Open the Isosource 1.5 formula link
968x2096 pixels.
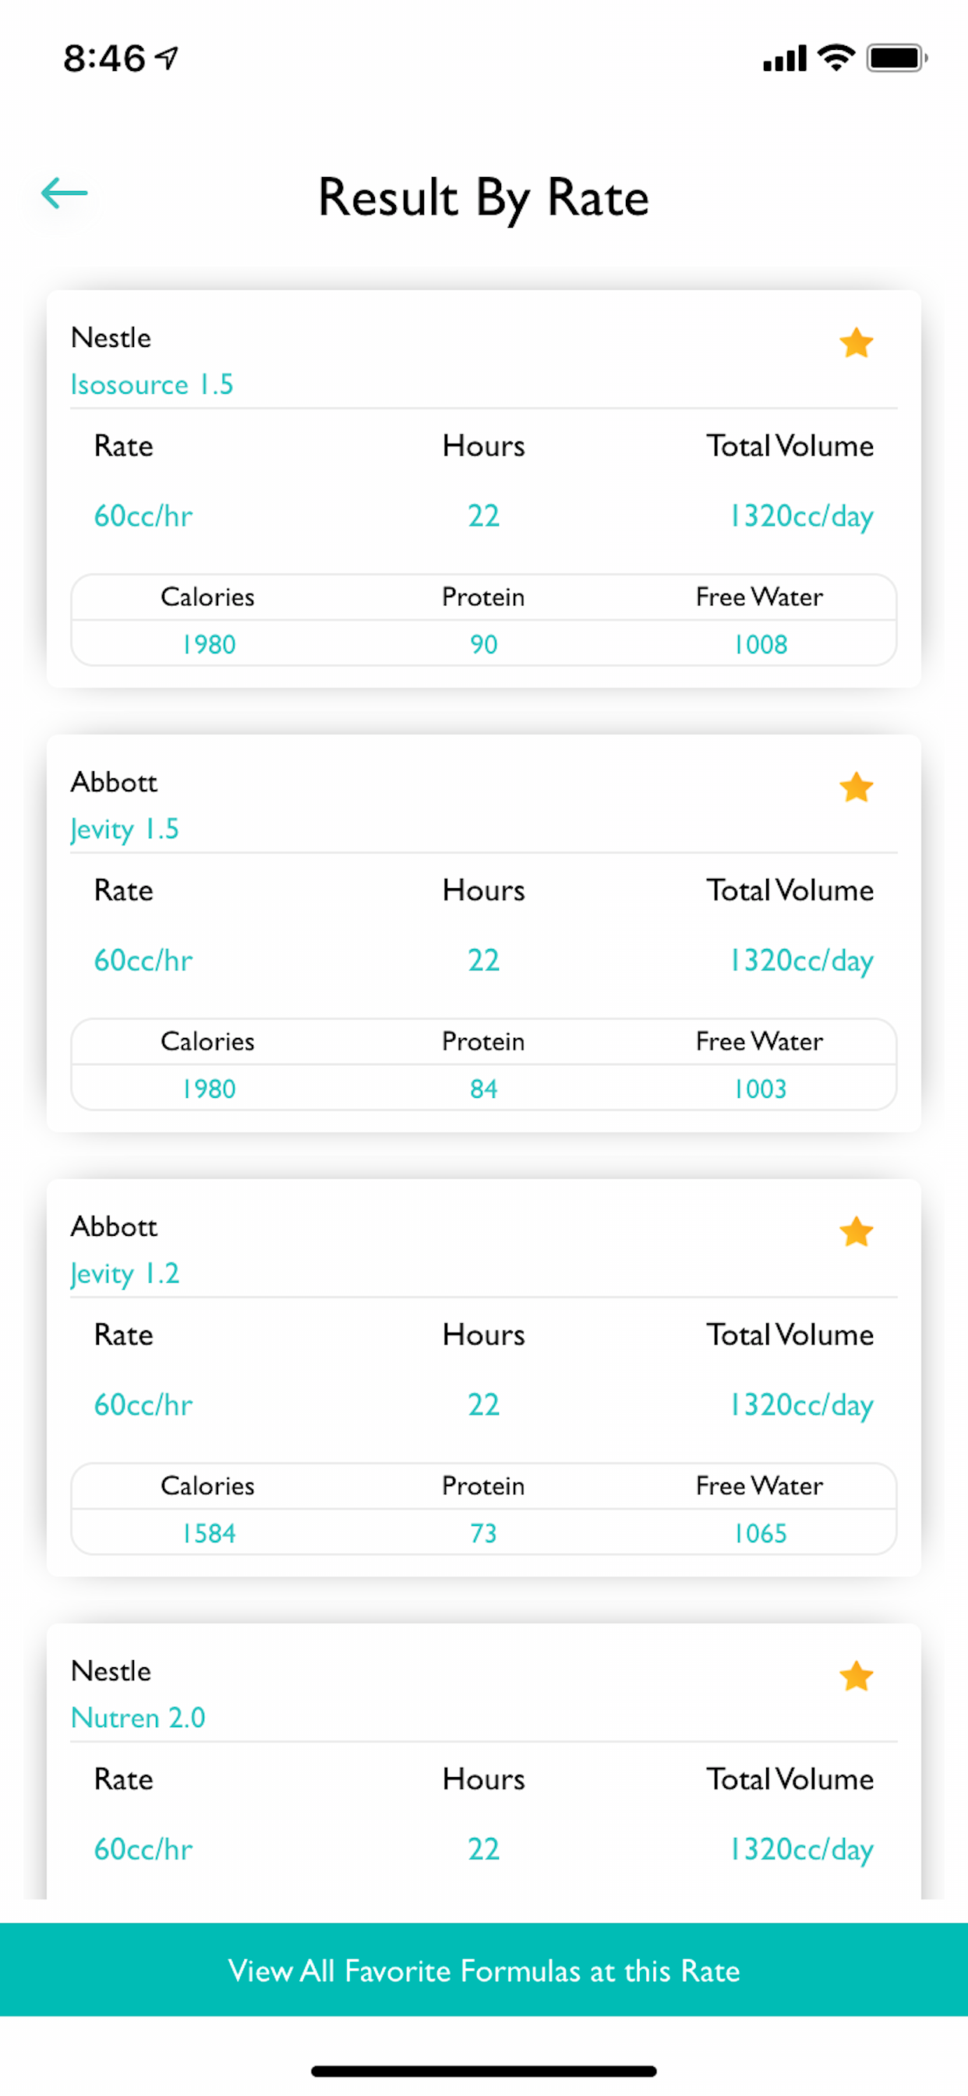[x=152, y=384]
